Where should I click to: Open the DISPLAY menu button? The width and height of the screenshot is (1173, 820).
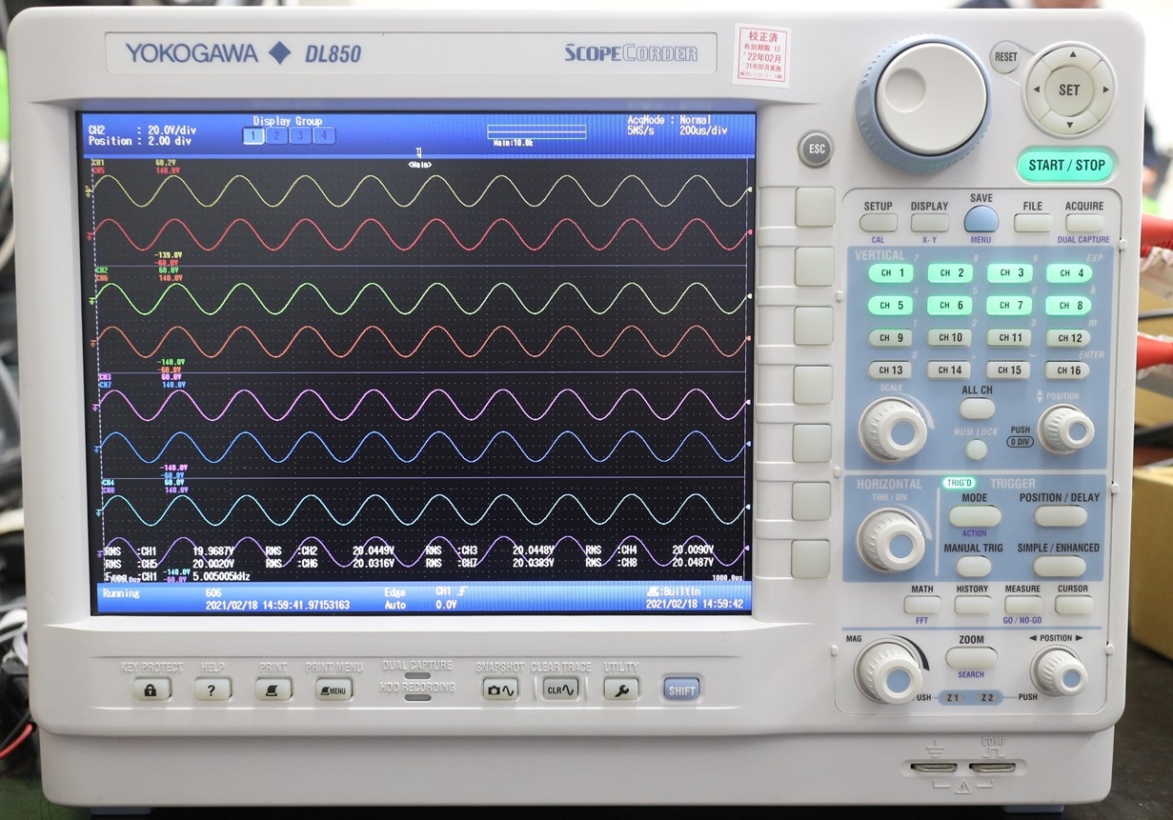(929, 223)
